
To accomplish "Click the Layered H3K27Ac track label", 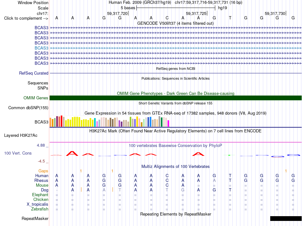I will tap(21, 136).
